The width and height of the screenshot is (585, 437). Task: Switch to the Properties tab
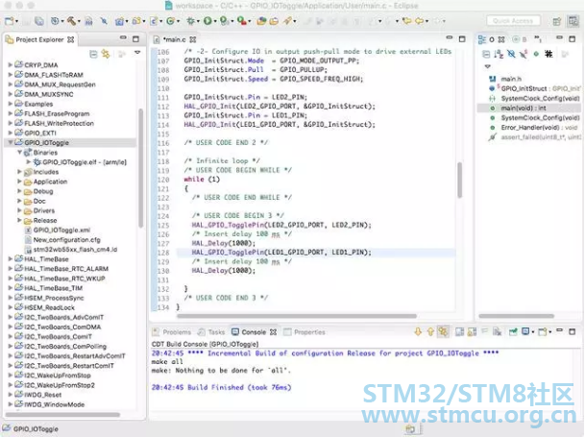tap(305, 332)
